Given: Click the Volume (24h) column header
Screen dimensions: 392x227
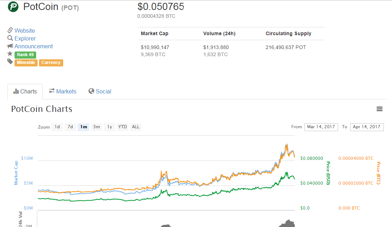Looking at the screenshot, I should pyautogui.click(x=219, y=33).
